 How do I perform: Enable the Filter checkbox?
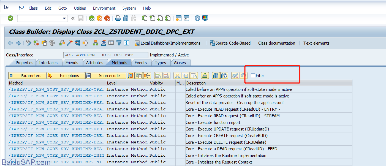coord(253,76)
